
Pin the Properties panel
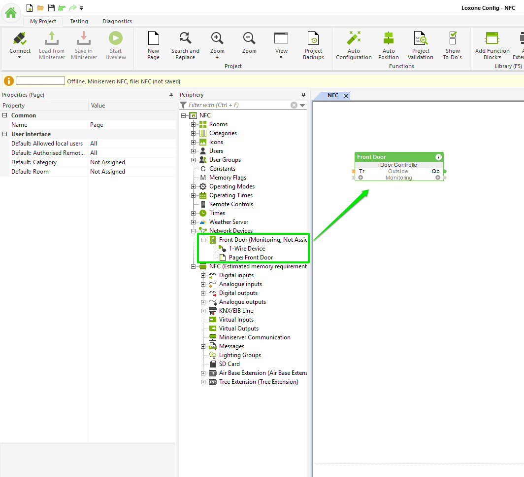171,95
